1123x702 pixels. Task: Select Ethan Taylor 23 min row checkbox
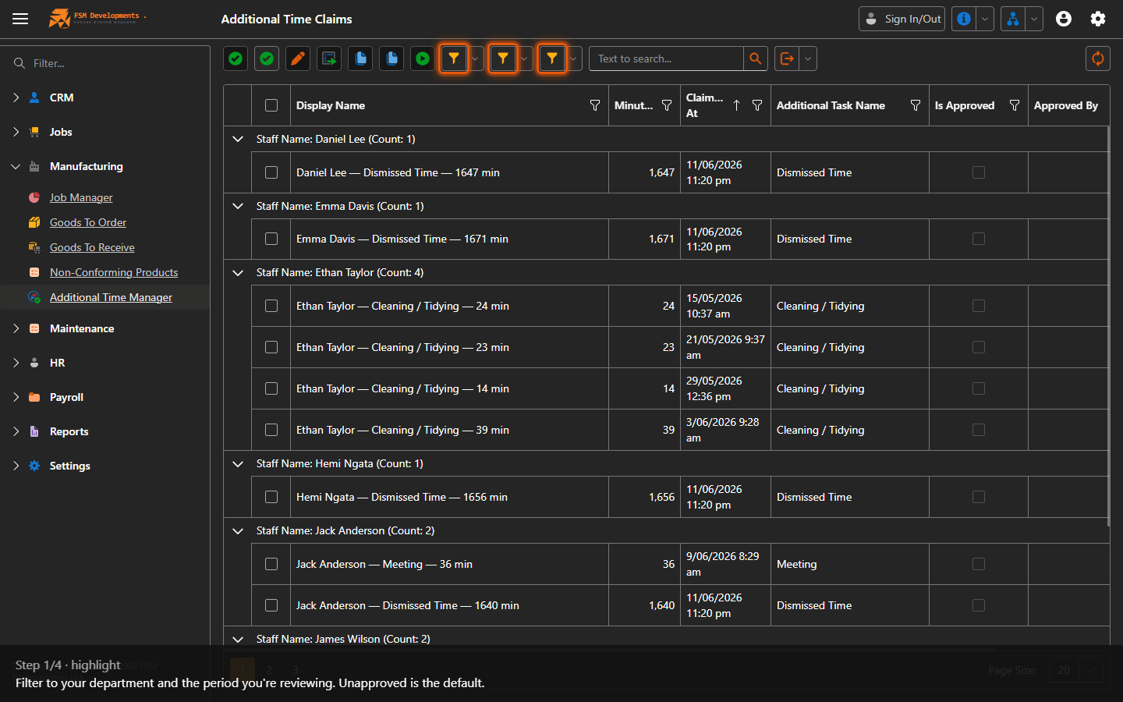pos(271,347)
